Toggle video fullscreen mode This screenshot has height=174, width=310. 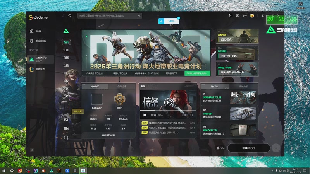click(x=191, y=115)
